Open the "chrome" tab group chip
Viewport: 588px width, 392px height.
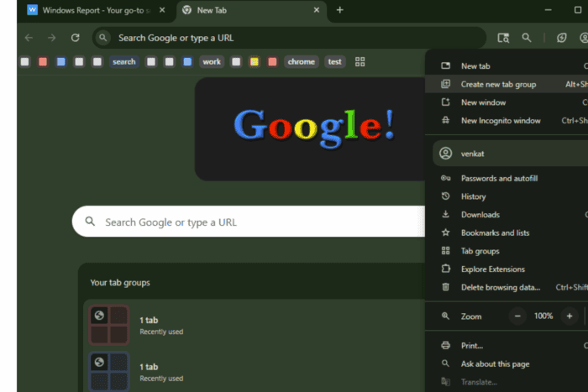coord(301,62)
